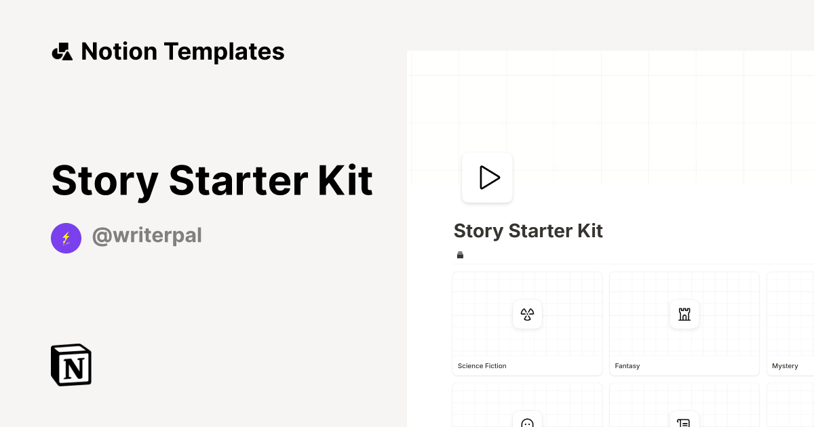
Task: Click the smiley face icon on the lower-left card
Action: pyautogui.click(x=527, y=423)
